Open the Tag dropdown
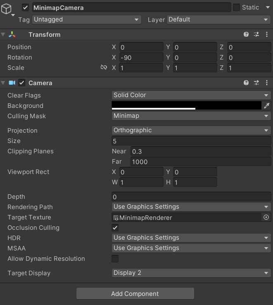 coord(87,20)
